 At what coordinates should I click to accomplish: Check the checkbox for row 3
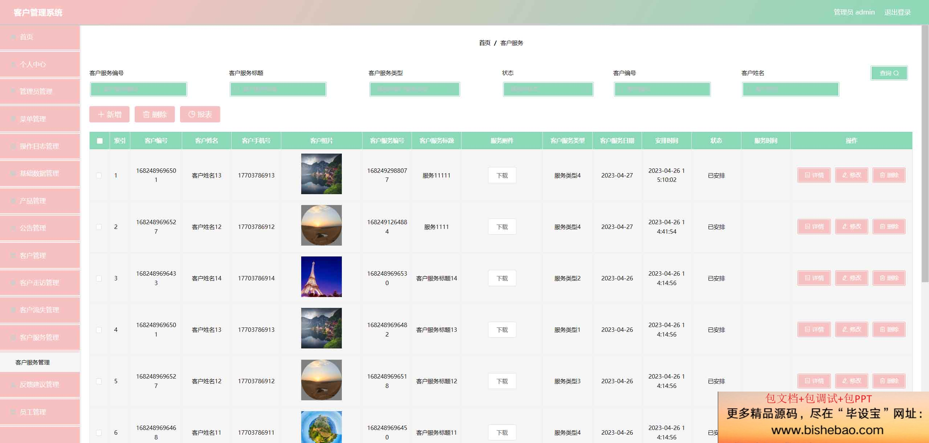99,279
